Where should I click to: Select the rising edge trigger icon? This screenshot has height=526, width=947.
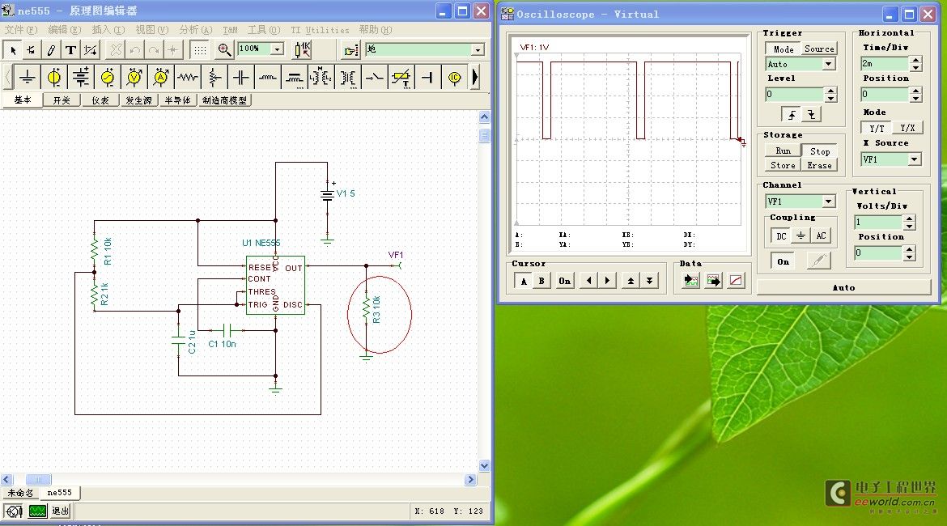[792, 114]
